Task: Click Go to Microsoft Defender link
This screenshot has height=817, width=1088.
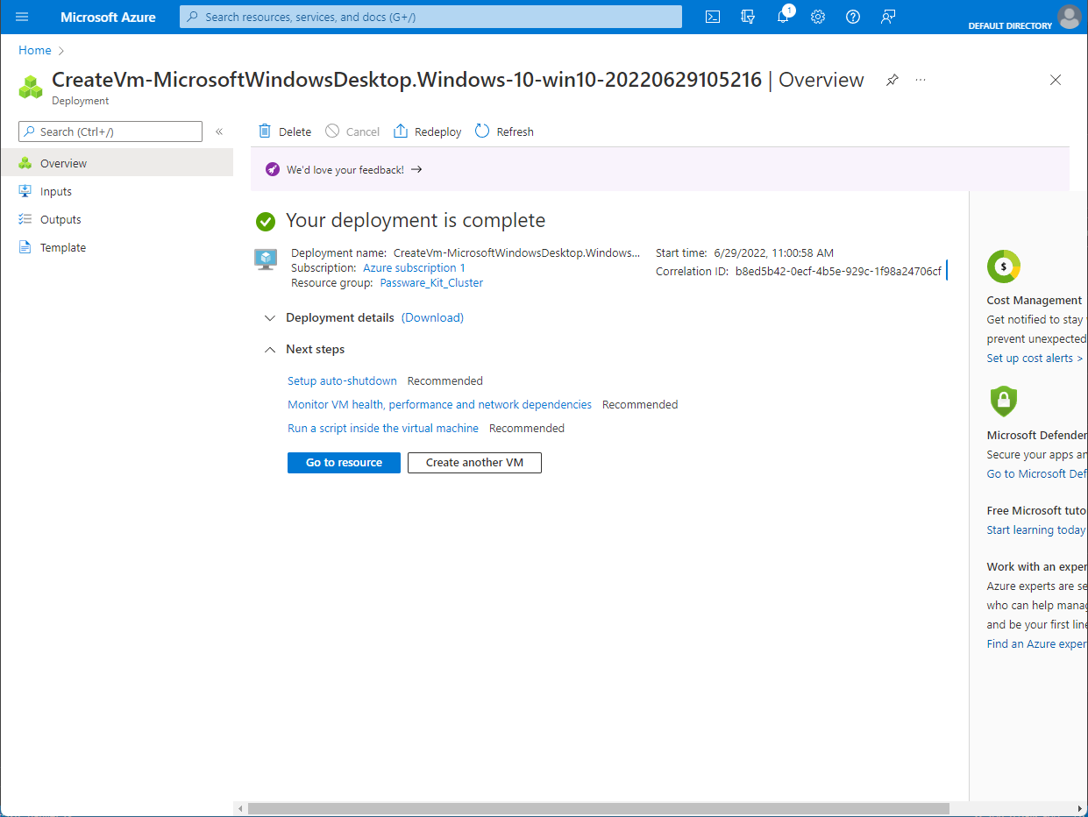Action: 1037,474
